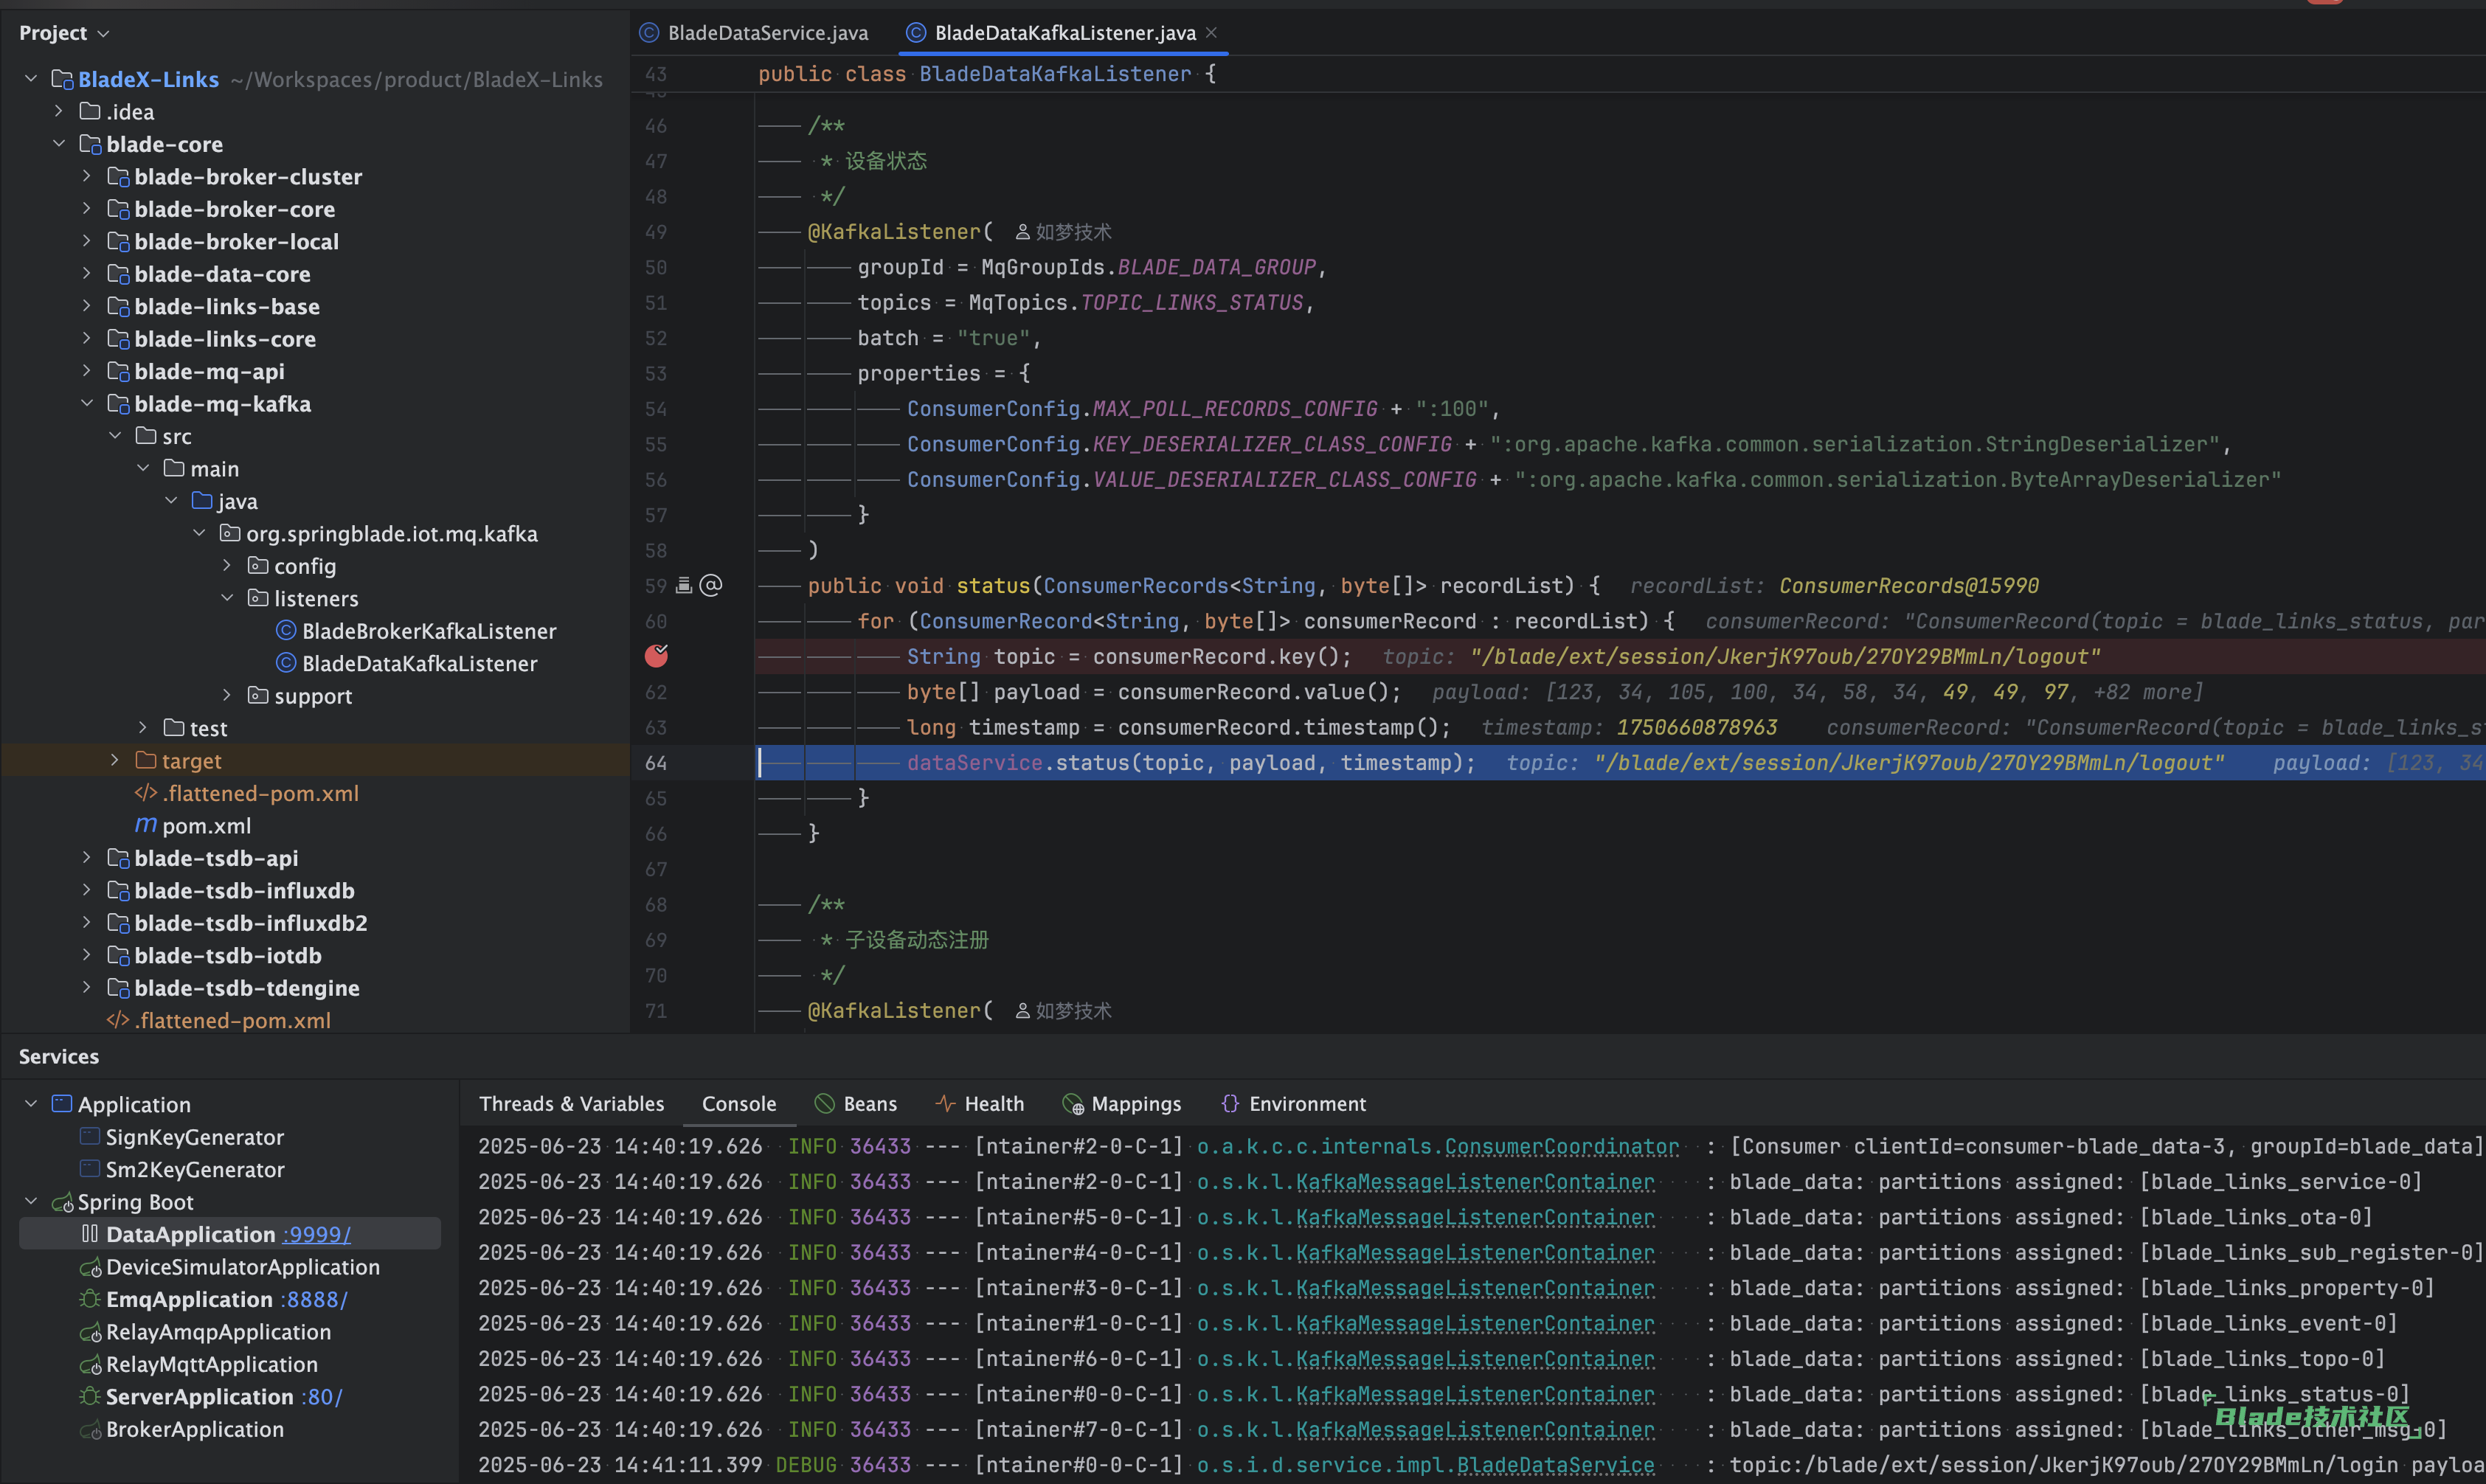Expand the target folder
Viewport: 2486px width, 1484px height.
[x=115, y=760]
